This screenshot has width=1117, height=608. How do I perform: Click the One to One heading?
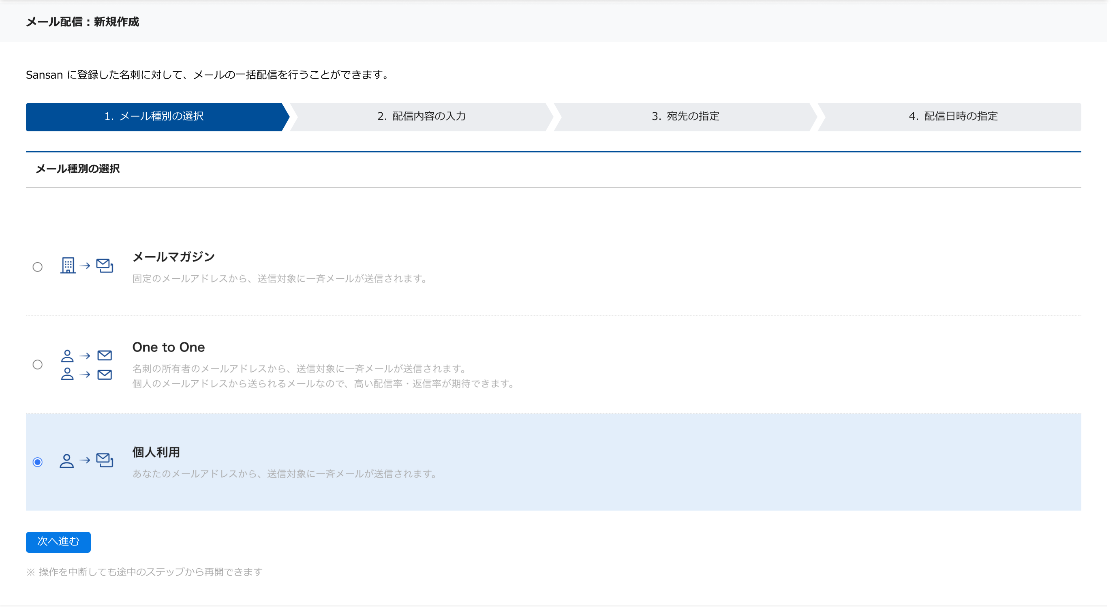coord(169,347)
